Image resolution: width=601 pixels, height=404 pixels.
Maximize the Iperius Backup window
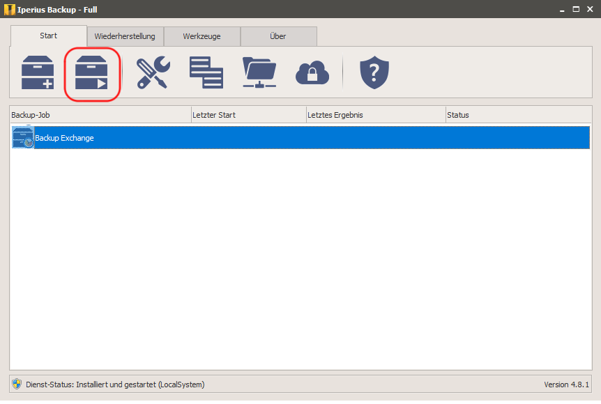(x=576, y=9)
